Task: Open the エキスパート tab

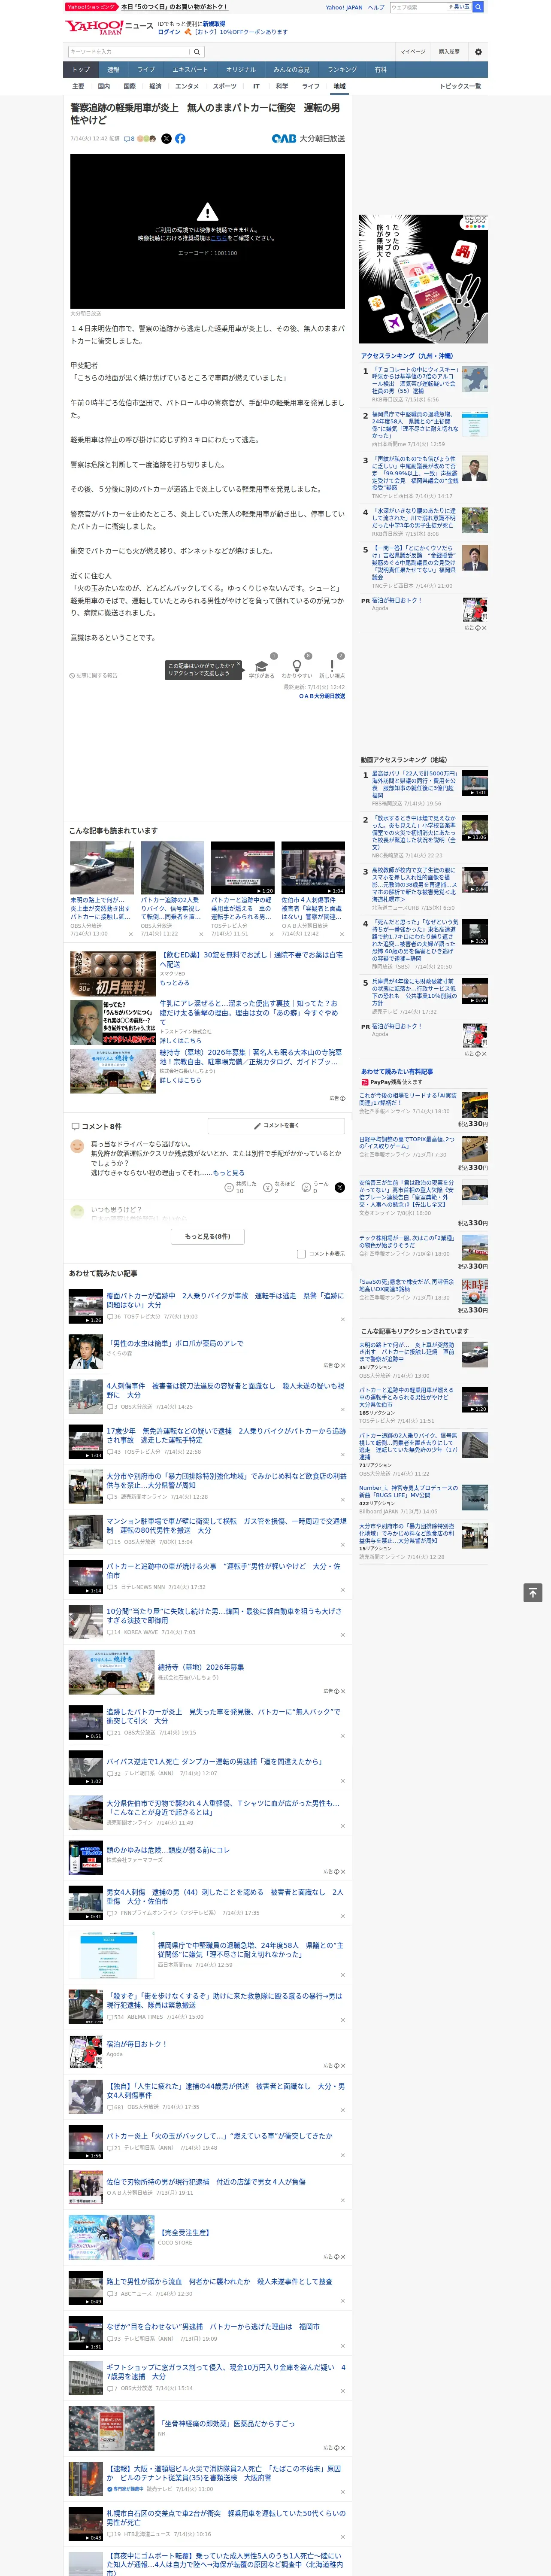Action: [190, 70]
